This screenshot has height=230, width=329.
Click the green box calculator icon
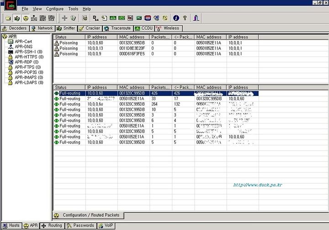pos(139,18)
